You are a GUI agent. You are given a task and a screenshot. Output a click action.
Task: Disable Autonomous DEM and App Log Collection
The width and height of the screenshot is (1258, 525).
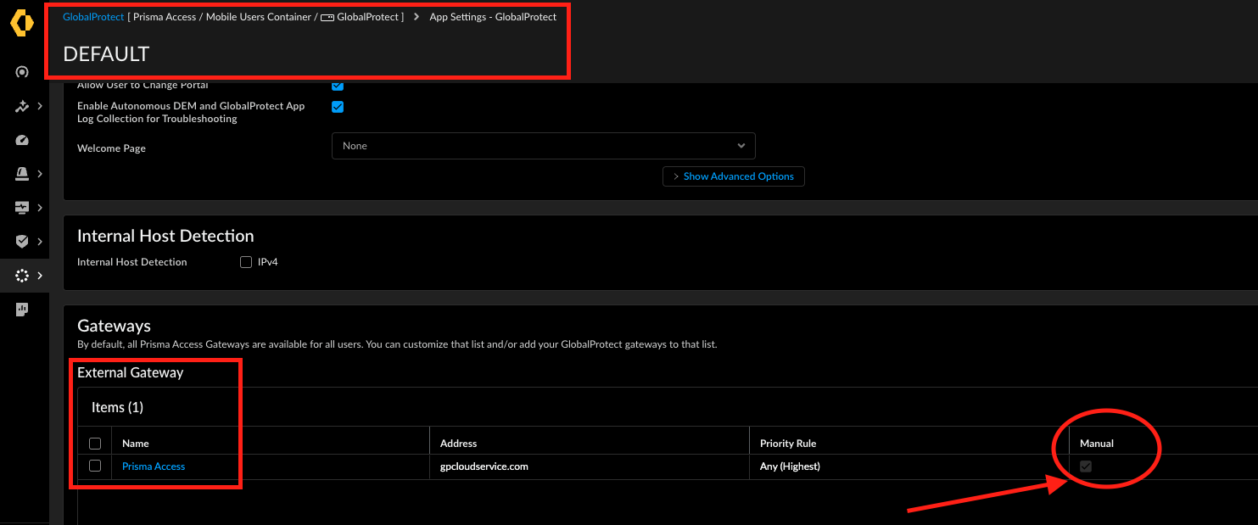(338, 107)
